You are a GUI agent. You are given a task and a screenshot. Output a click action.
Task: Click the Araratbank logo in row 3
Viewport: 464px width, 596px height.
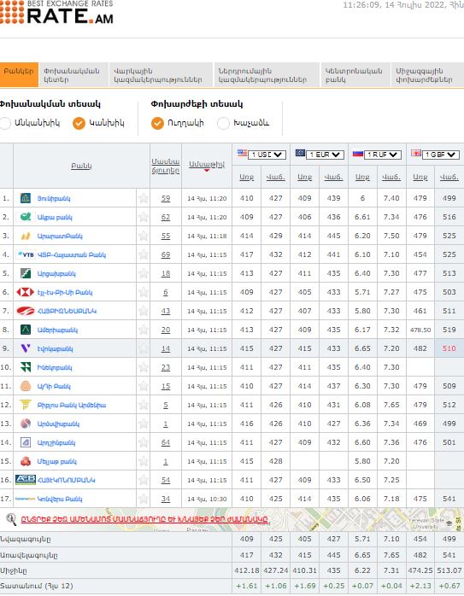click(26, 236)
